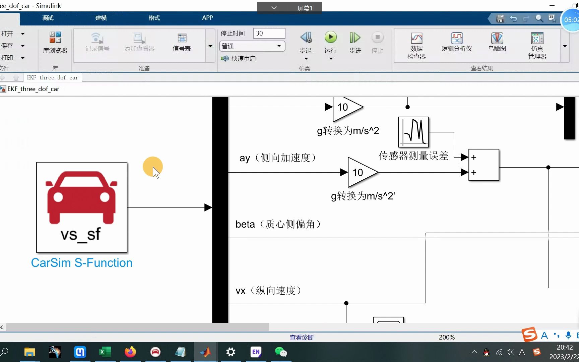This screenshot has height=362, width=579.
Task: Open the Logic Analyzer (逻辑分析仪)
Action: click(457, 43)
